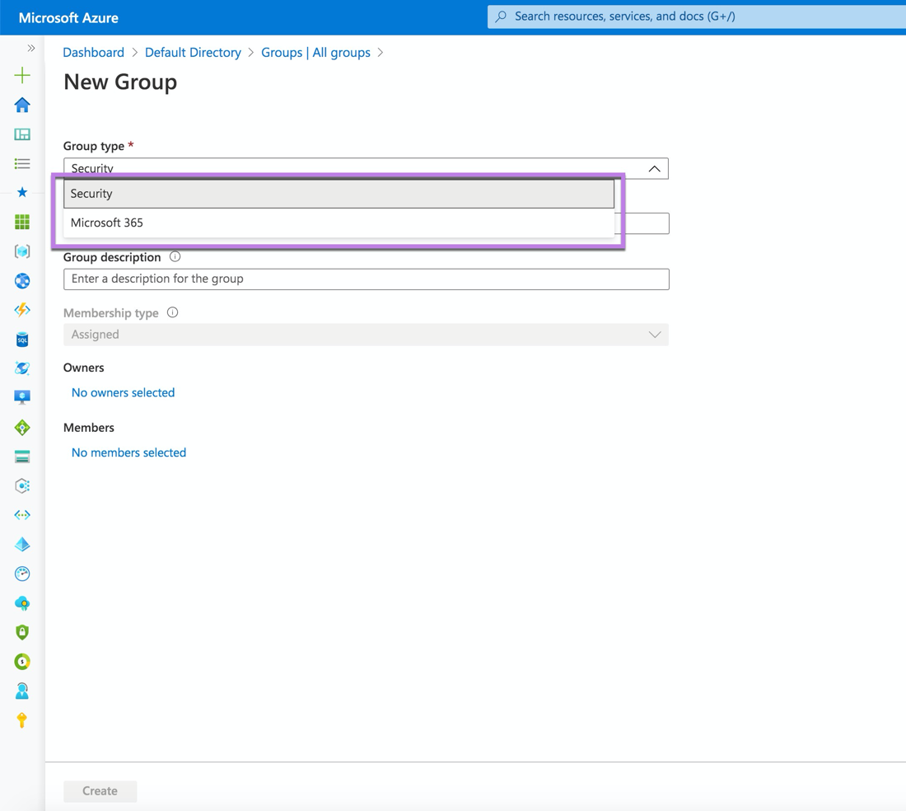
Task: Click info icon next to Group description
Action: click(x=175, y=256)
